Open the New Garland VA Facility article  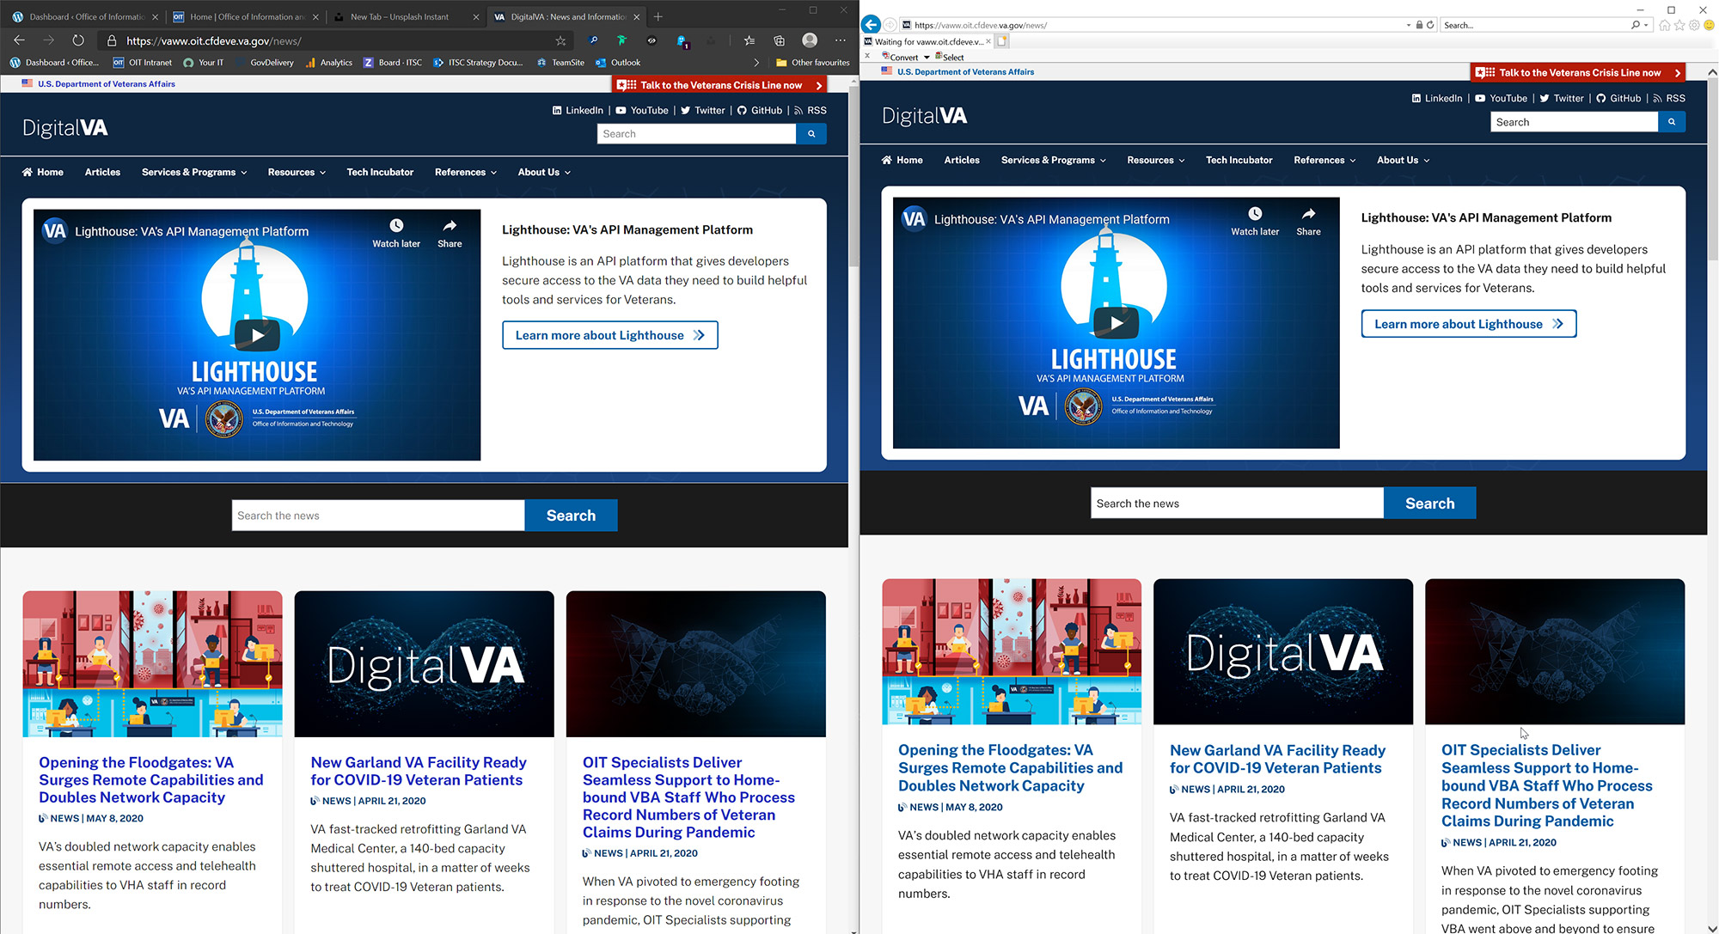(x=418, y=771)
